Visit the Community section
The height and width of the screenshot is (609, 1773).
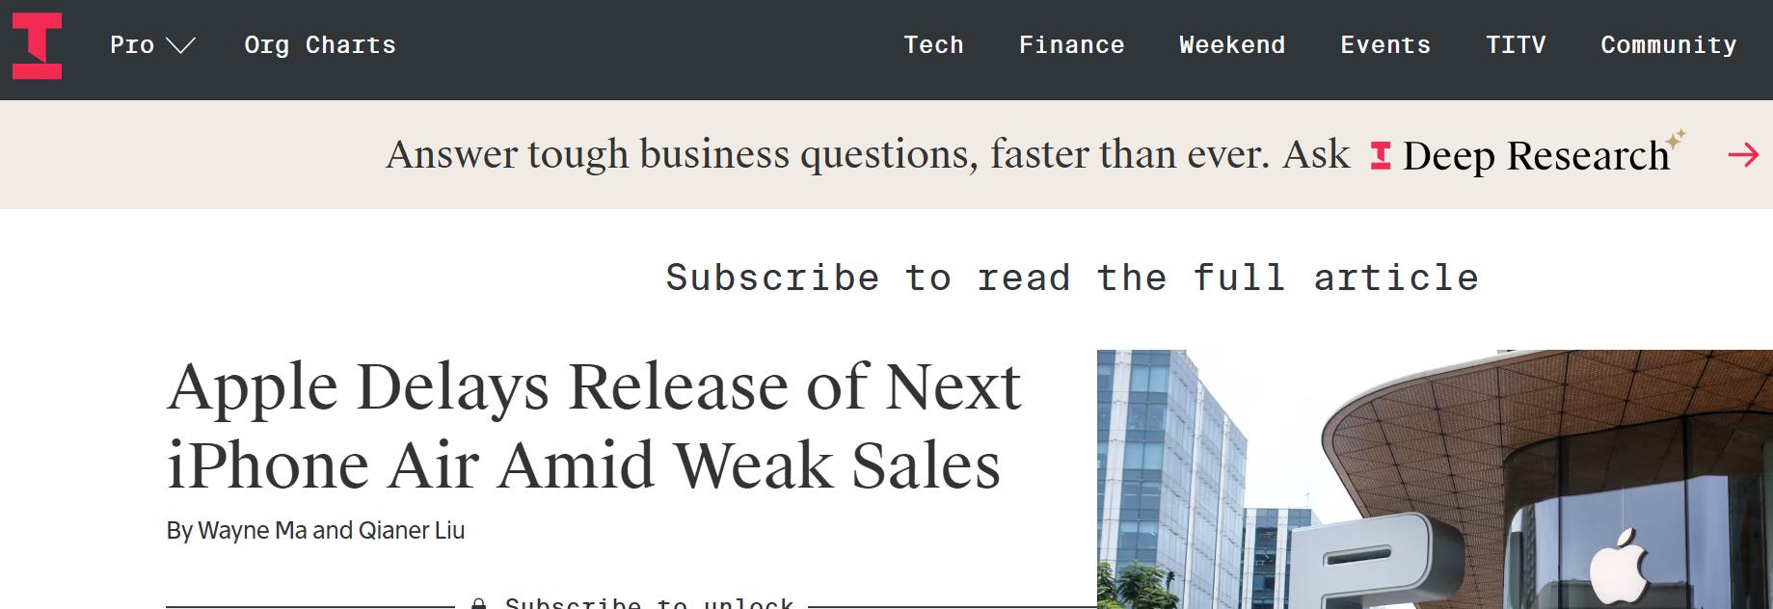click(x=1668, y=45)
